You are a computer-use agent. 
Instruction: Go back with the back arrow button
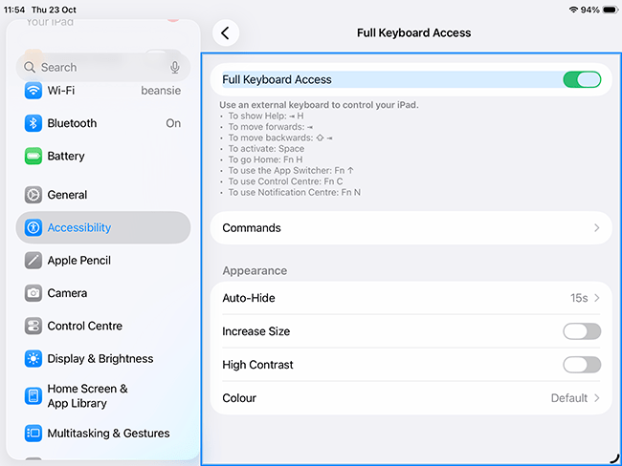click(x=226, y=32)
